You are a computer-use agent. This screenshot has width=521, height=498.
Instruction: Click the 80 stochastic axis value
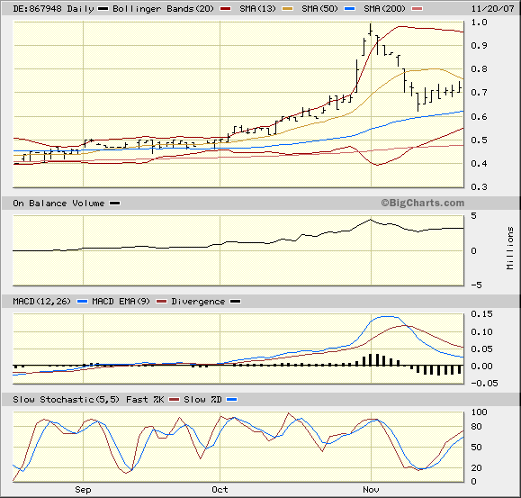(476, 427)
